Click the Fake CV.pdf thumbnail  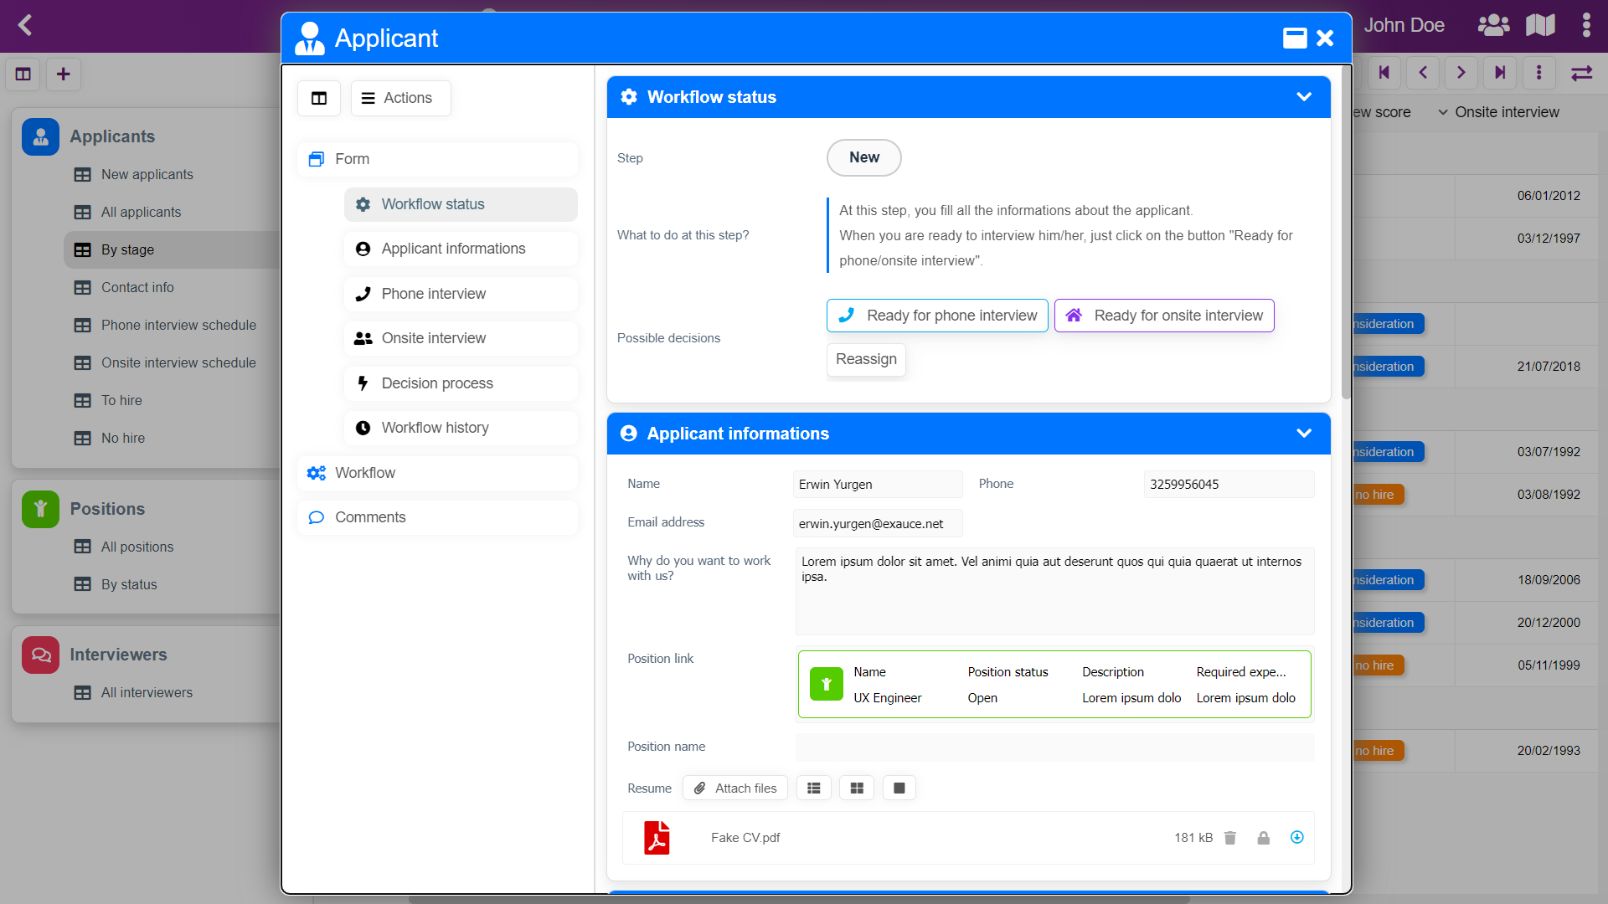(657, 838)
